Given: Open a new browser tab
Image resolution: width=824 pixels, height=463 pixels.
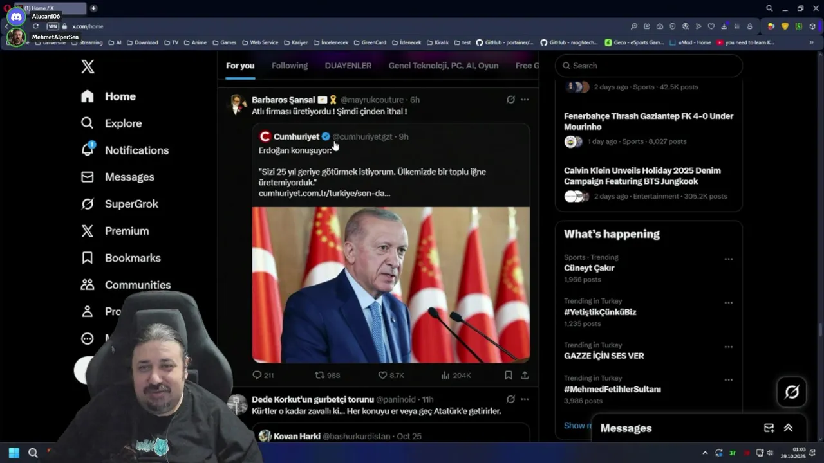Looking at the screenshot, I should point(93,8).
